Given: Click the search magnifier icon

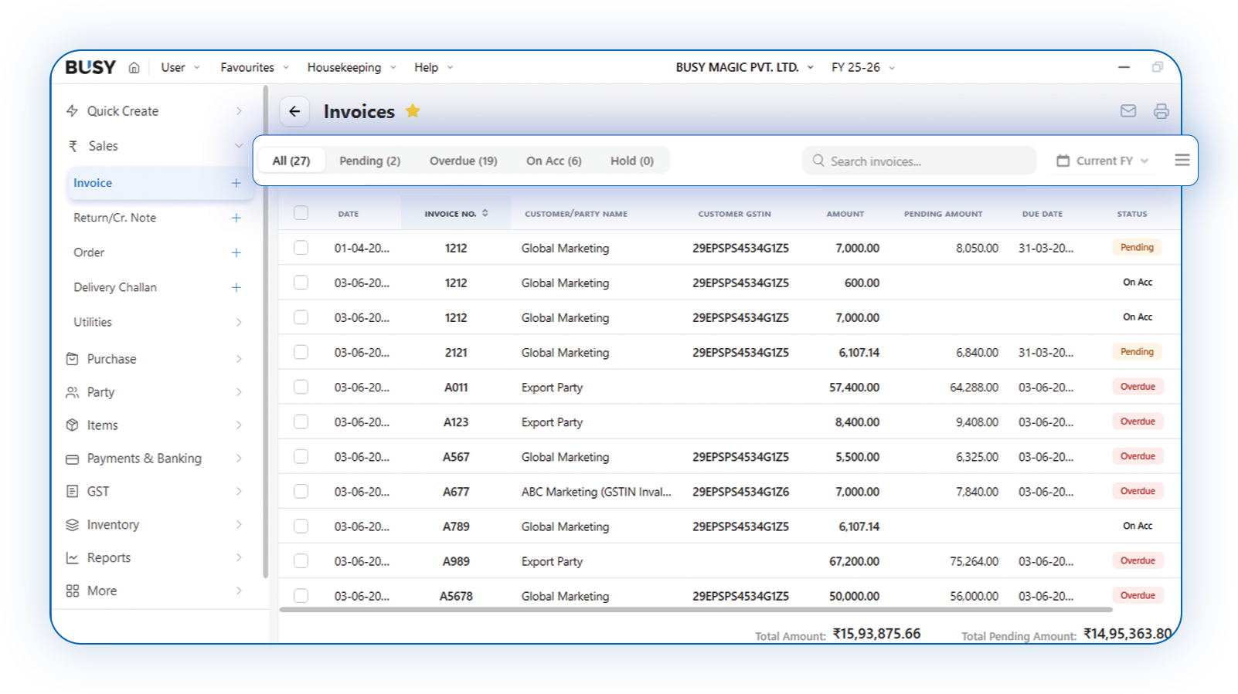Looking at the screenshot, I should [x=818, y=161].
